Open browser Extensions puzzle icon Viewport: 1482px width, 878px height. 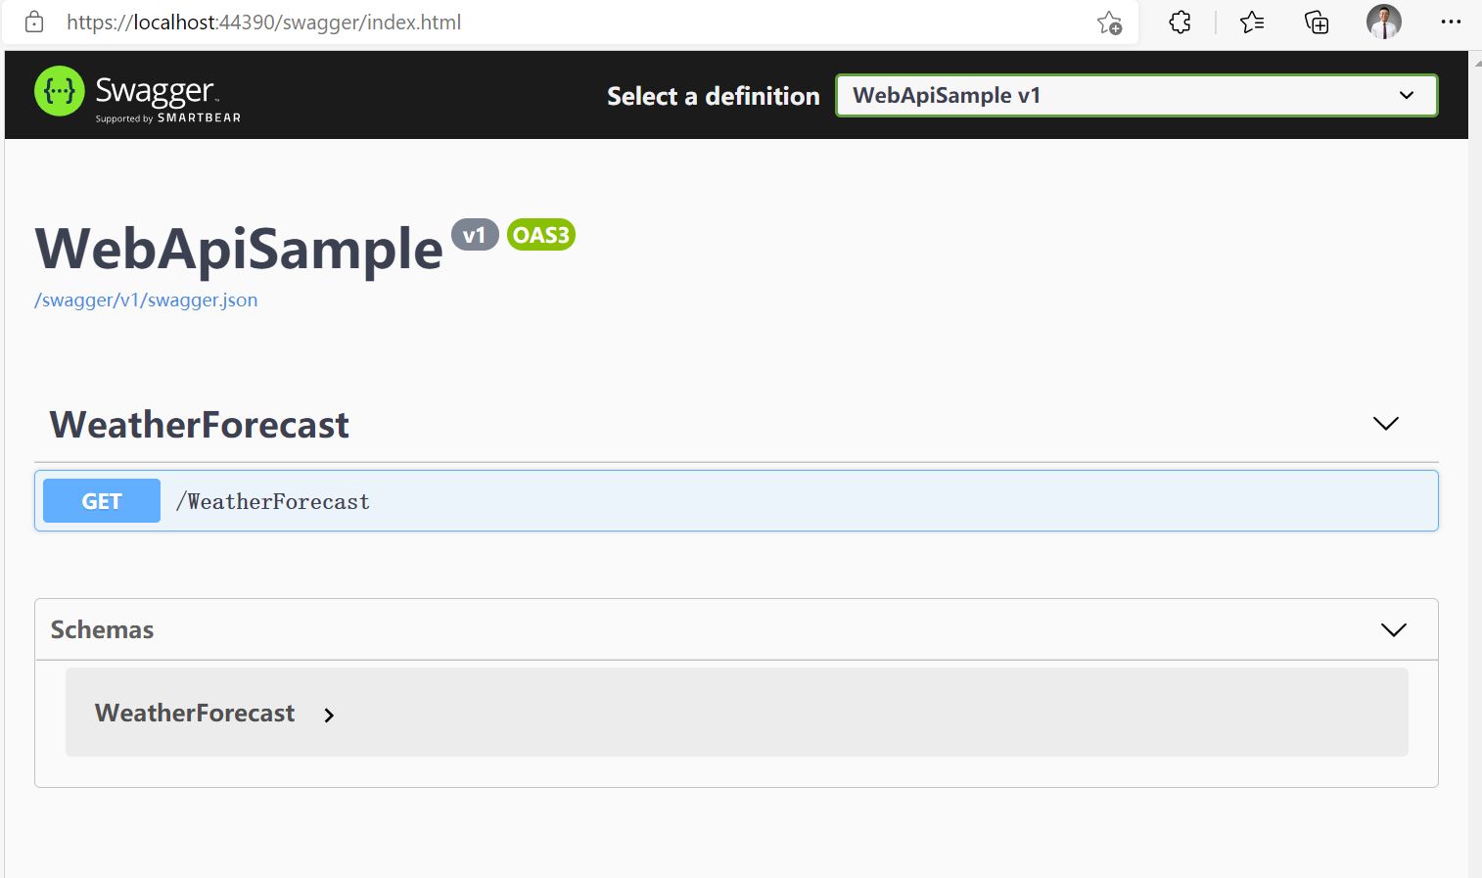pyautogui.click(x=1181, y=22)
